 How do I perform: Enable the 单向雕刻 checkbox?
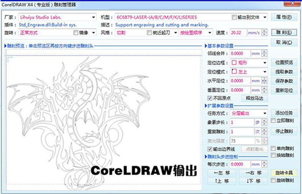coord(273,148)
